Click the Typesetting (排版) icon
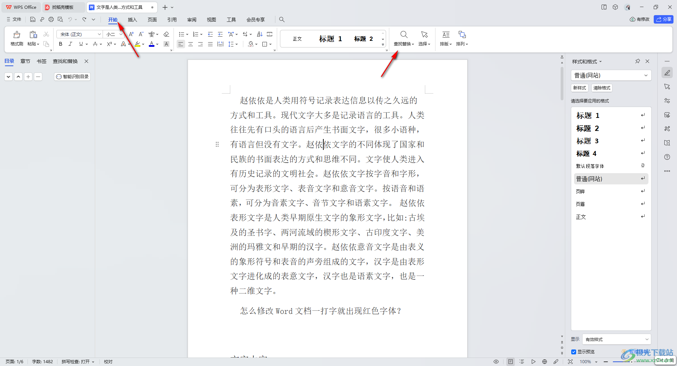Viewport: 677px width, 366px height. tap(446, 34)
